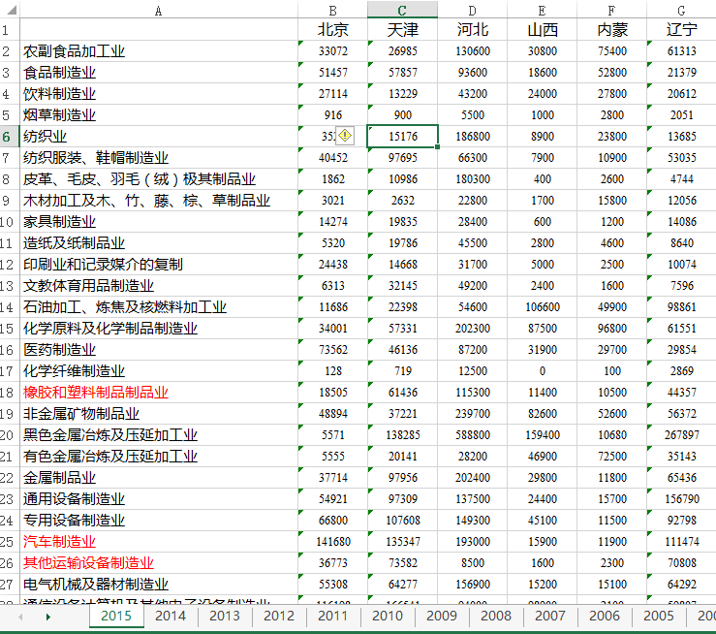Screen dimensions: 716x634
Task: Click the cell with value 138285
Action: pyautogui.click(x=402, y=435)
